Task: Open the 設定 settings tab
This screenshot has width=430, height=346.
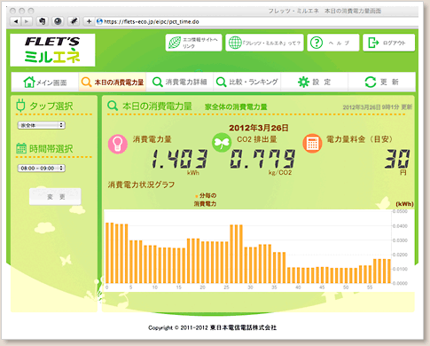Action: click(x=315, y=82)
